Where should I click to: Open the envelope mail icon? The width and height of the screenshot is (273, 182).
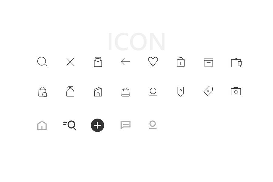[98, 62]
